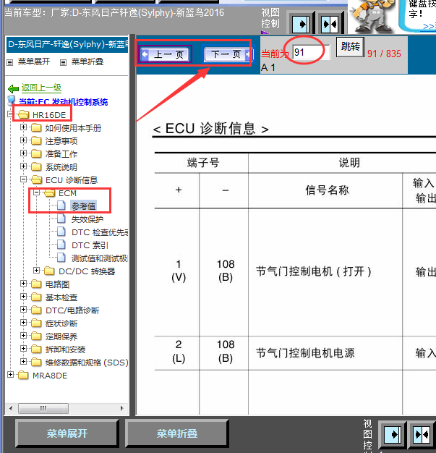Click the sidebar horizontal scrollbar thumb
This screenshot has width=436, height=453.
click(43, 408)
